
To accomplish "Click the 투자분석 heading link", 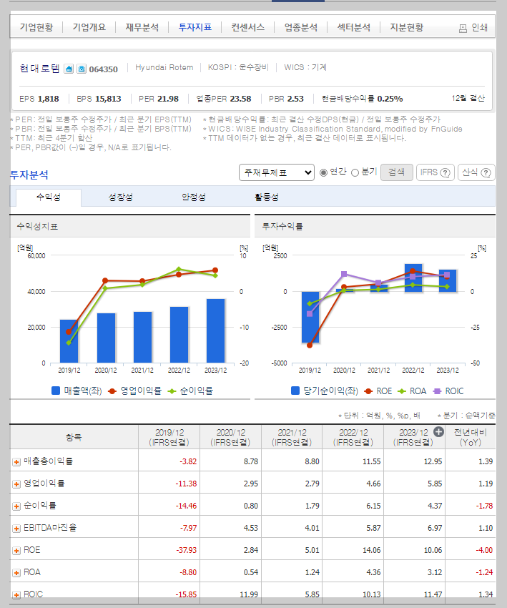I will pos(29,175).
